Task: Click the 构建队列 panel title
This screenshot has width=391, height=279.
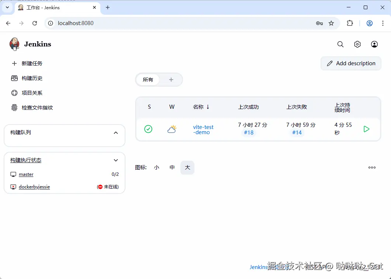Action: (x=21, y=132)
